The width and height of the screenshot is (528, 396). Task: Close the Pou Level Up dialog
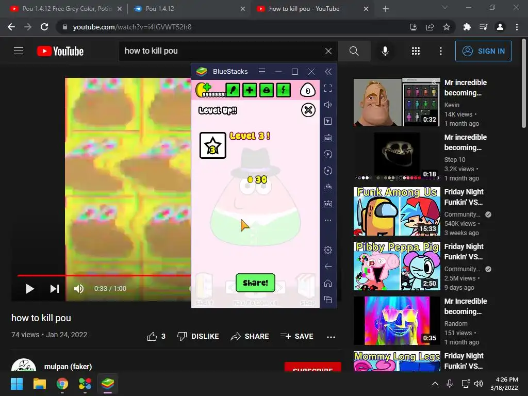308,110
